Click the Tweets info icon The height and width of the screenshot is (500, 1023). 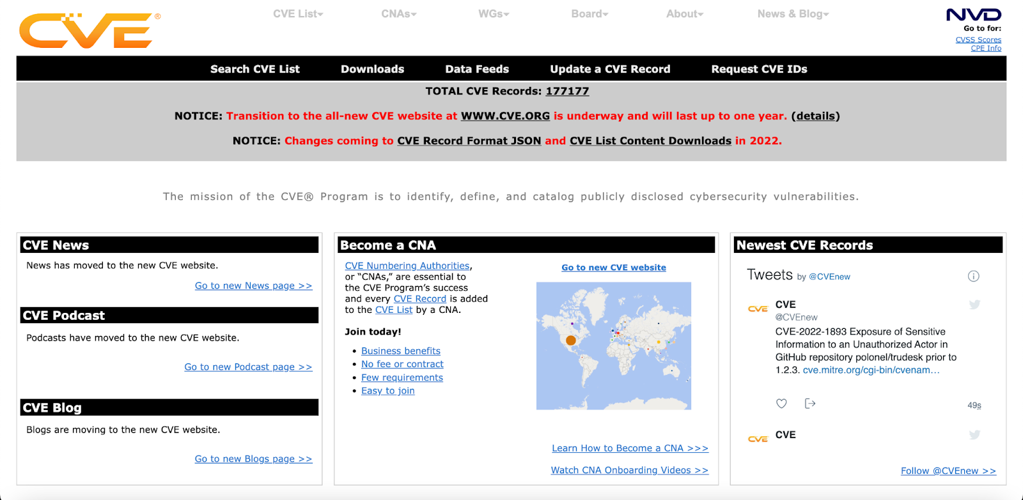tap(973, 276)
